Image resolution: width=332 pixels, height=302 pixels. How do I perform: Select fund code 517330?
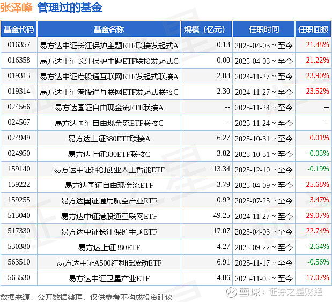19,231
